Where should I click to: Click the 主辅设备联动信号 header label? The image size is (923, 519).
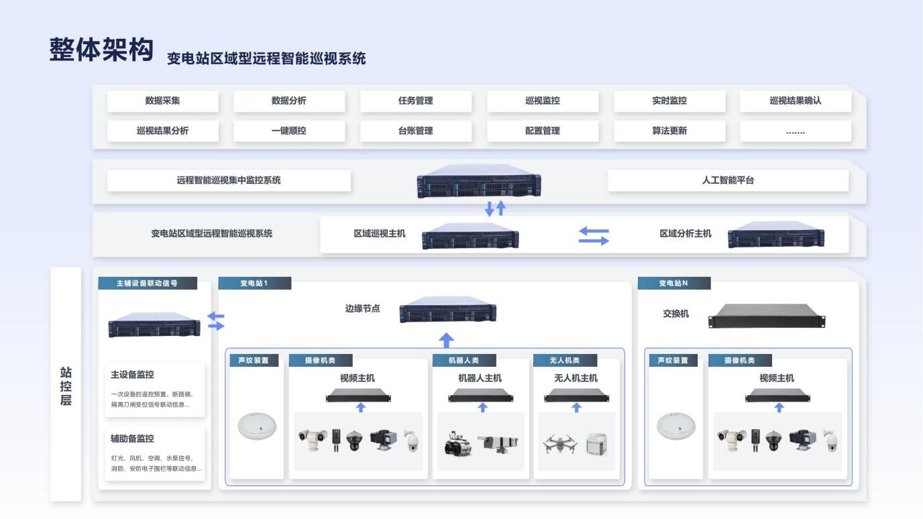pos(148,284)
